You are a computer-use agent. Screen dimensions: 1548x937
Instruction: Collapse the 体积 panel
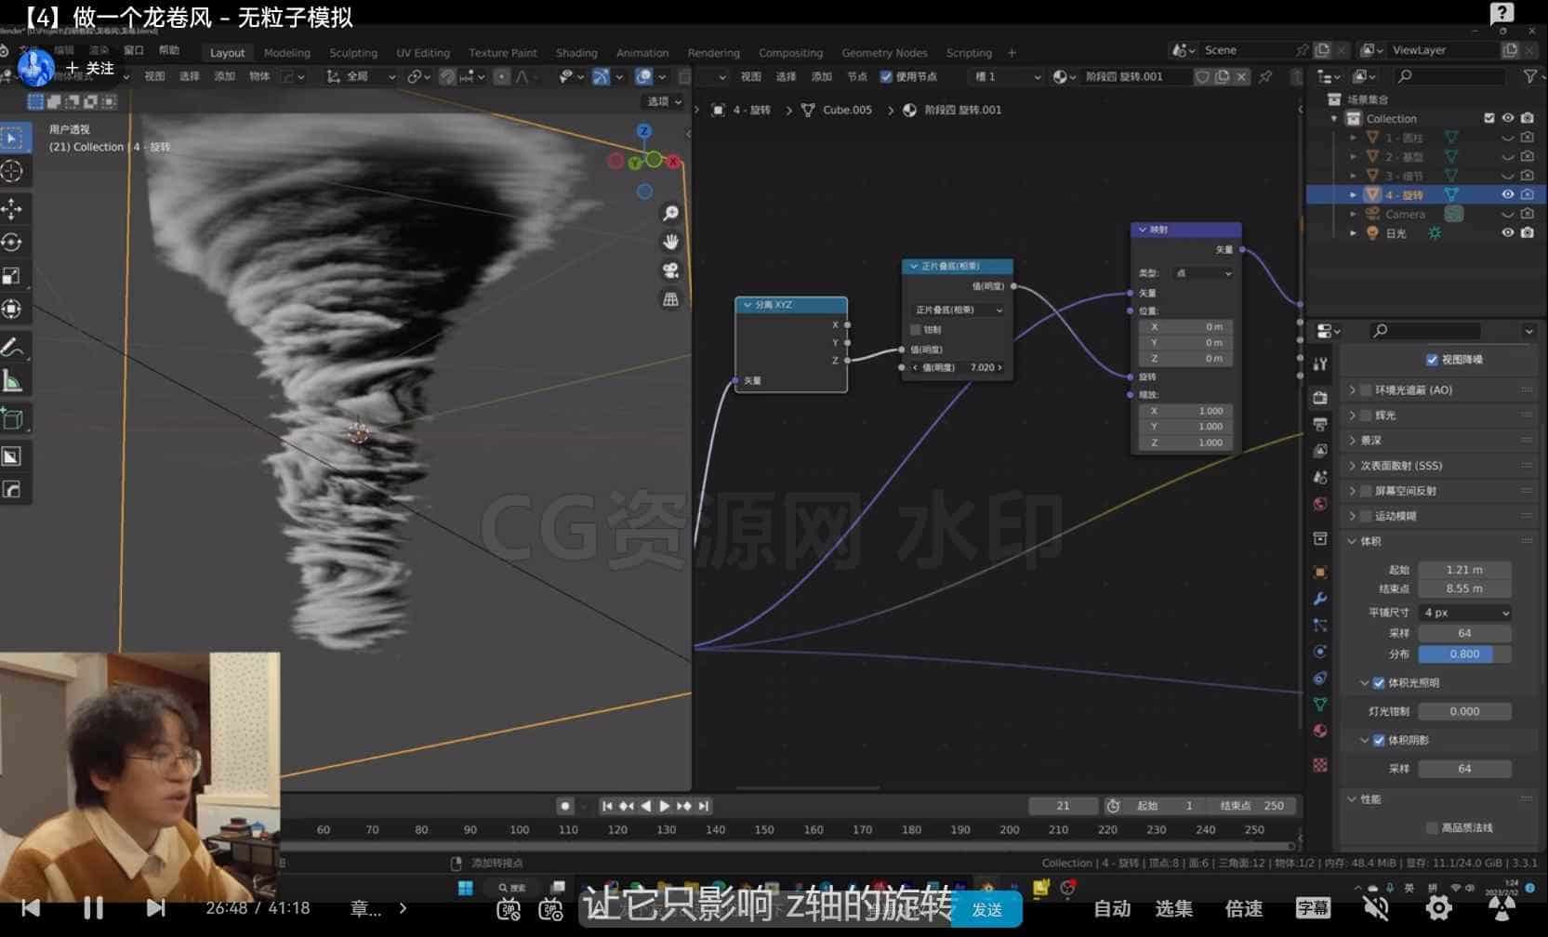pos(1353,541)
